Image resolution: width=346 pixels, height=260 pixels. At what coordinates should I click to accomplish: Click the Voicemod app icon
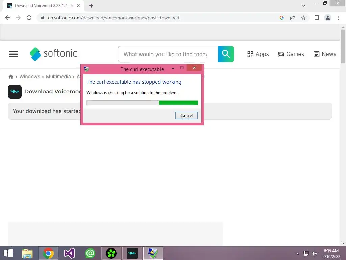(15, 92)
